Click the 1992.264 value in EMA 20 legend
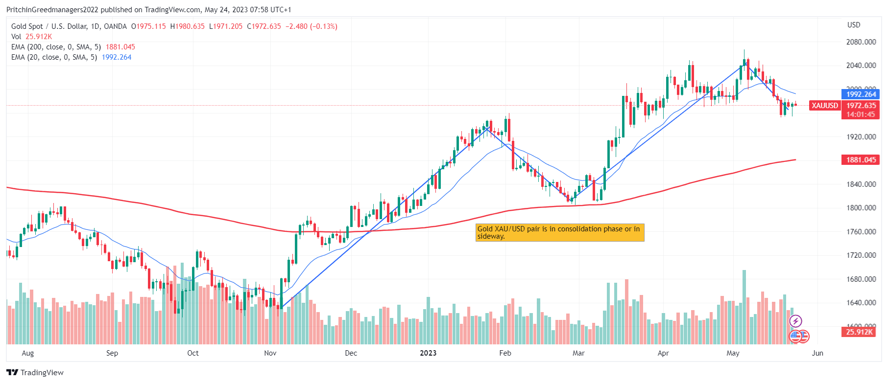The width and height of the screenshot is (888, 383). (x=117, y=57)
